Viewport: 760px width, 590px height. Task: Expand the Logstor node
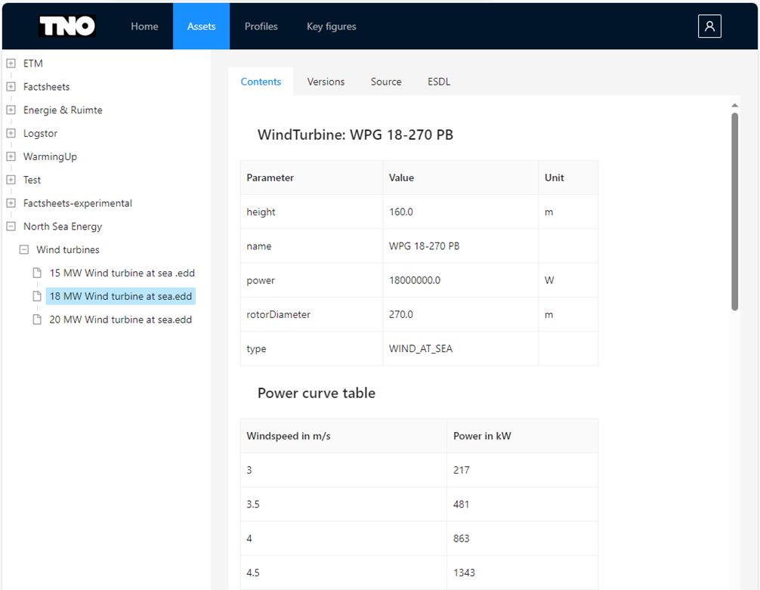(x=11, y=134)
